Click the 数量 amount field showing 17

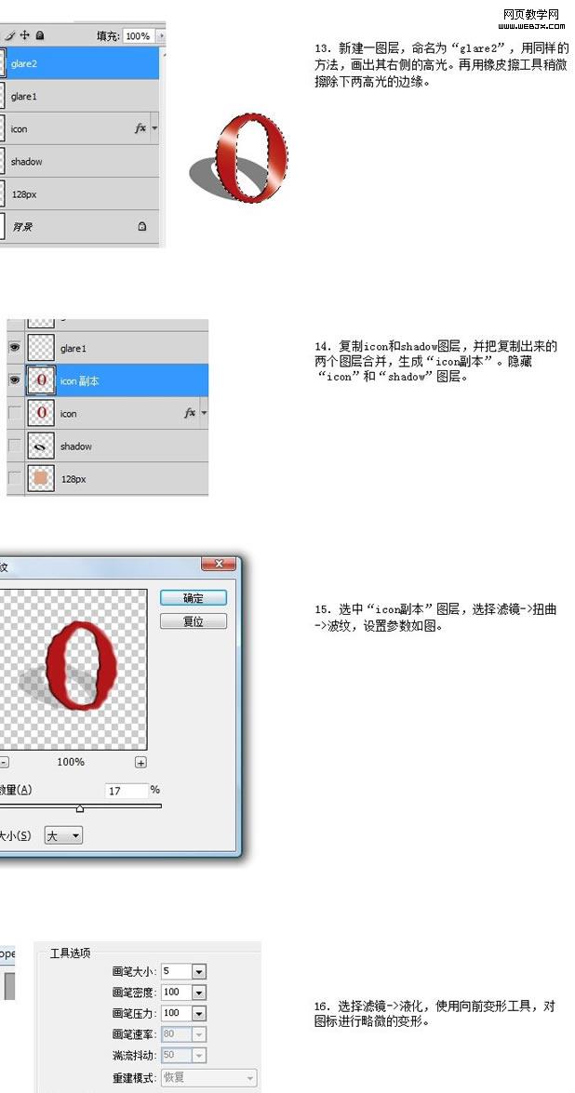coord(127,792)
